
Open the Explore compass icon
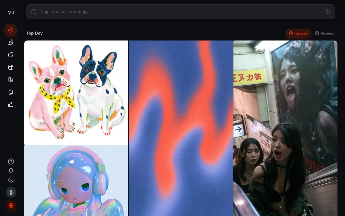(11, 30)
